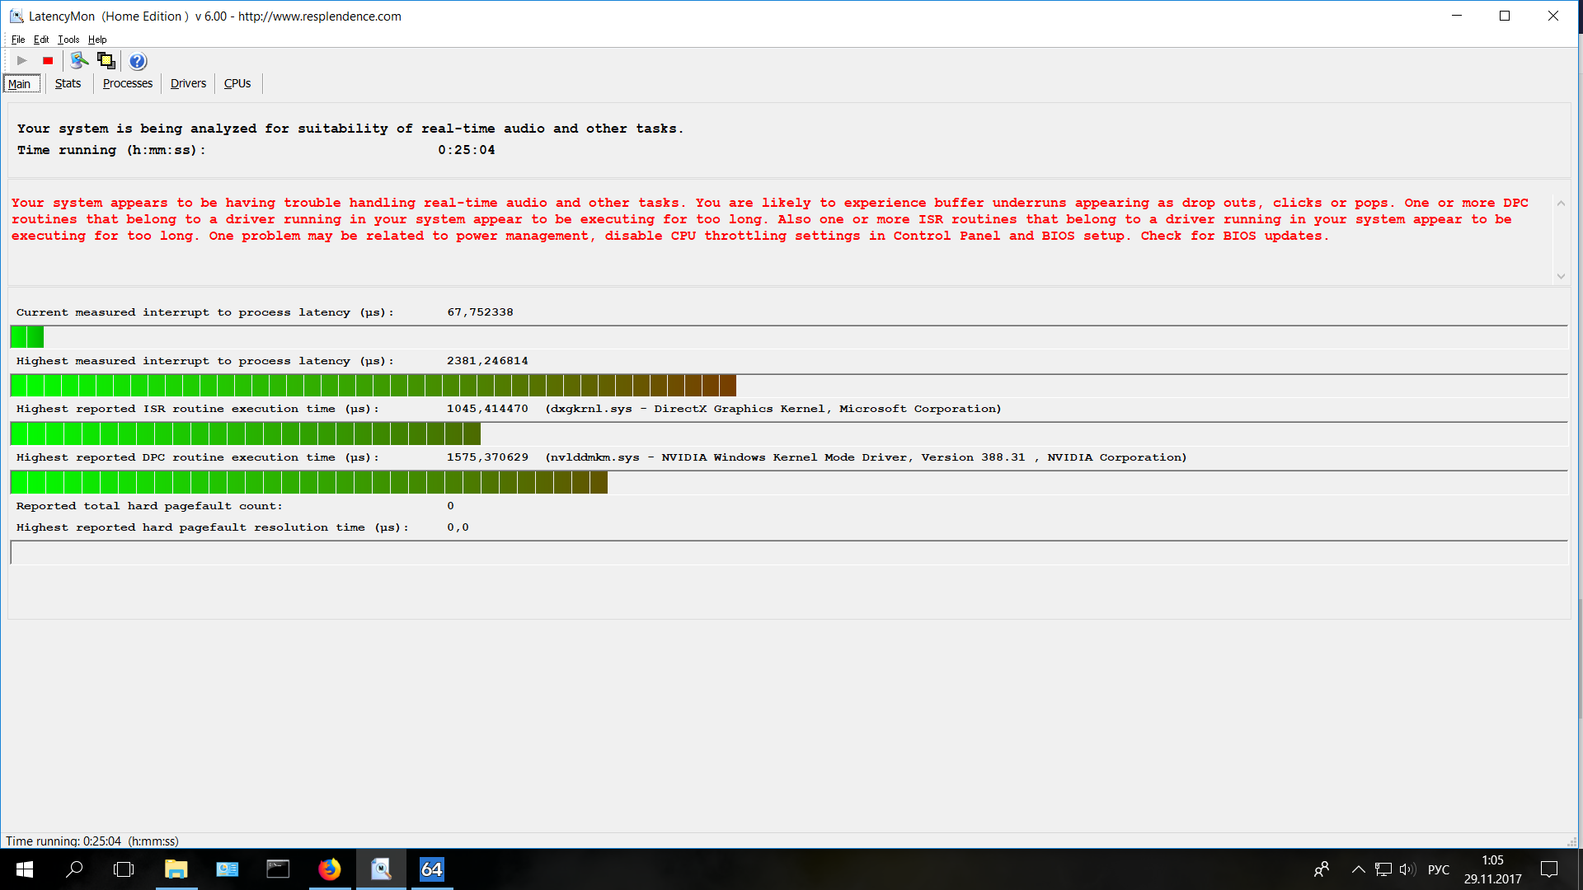This screenshot has height=890, width=1583.
Task: Click the green Start monitoring play icon
Action: tap(22, 60)
